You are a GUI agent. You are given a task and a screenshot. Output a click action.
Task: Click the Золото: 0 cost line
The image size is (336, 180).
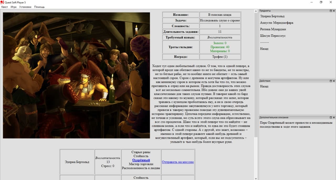pos(220,43)
